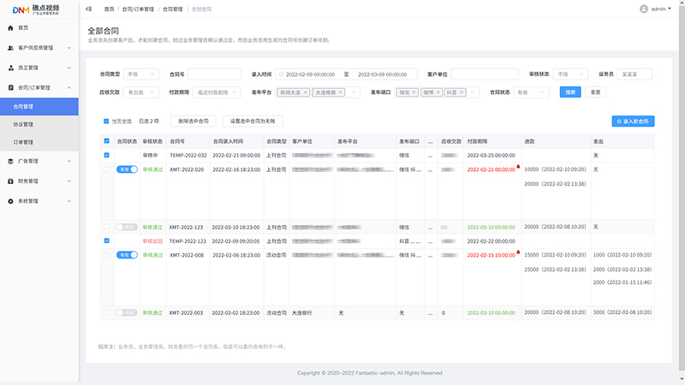This screenshot has width=685, height=385.
Task: Switch on the 无效 toggle for XMT-2022-123
Action: click(127, 227)
